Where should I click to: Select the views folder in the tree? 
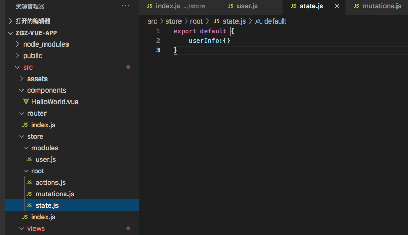pos(36,228)
